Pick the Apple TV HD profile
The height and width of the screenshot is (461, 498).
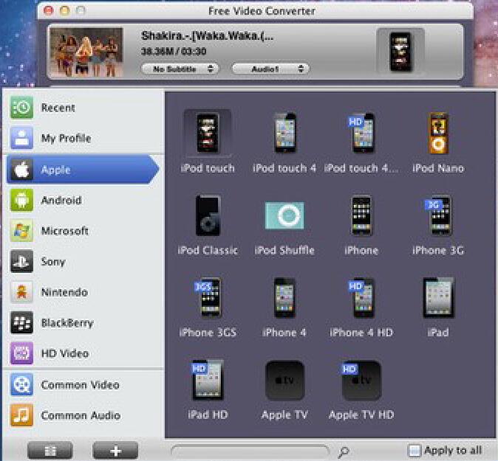(x=361, y=389)
